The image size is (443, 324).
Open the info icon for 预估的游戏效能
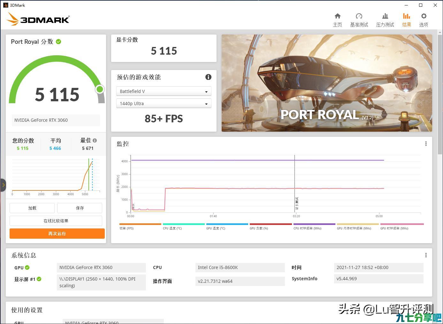(x=208, y=77)
